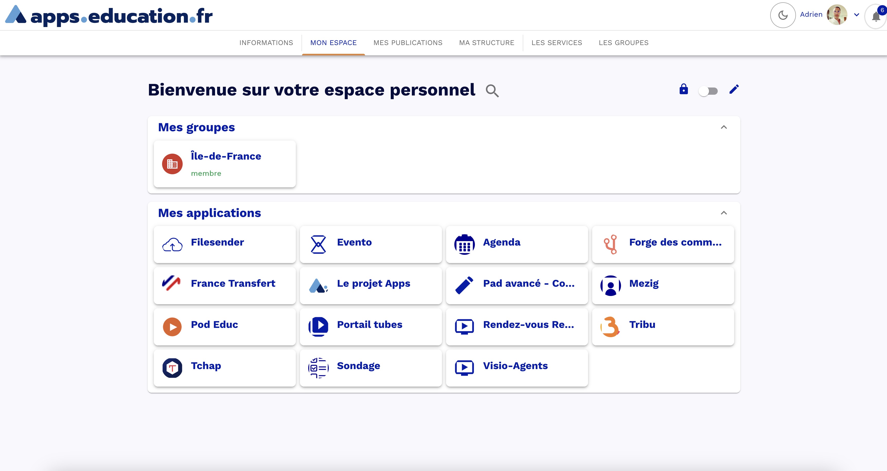887x471 pixels.
Task: Open the Agenda calendar icon
Action: pos(465,245)
